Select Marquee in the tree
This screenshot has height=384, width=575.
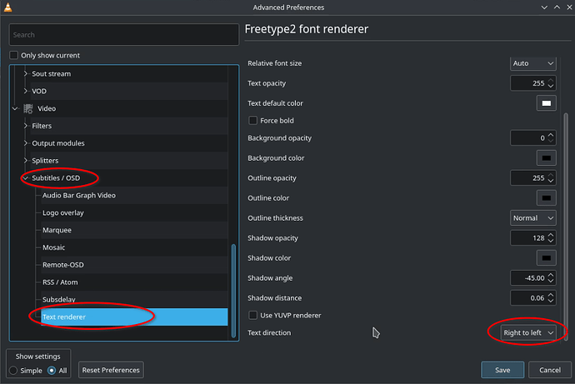click(x=57, y=230)
